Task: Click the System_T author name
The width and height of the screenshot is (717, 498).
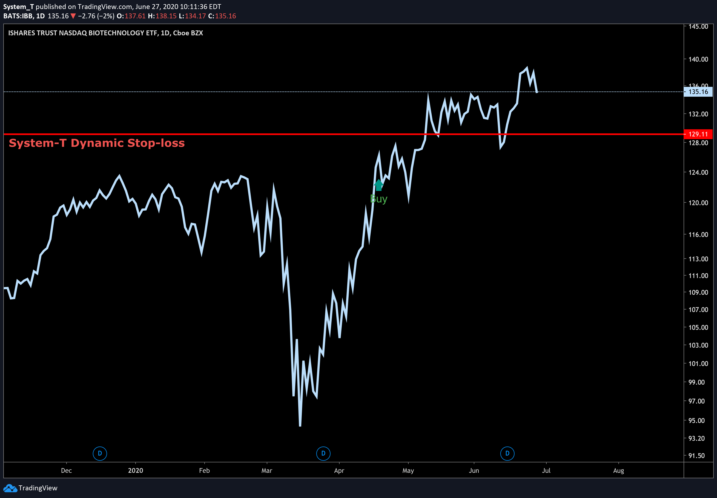Action: [18, 7]
